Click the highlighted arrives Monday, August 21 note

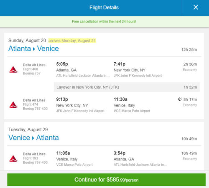tap(72, 41)
